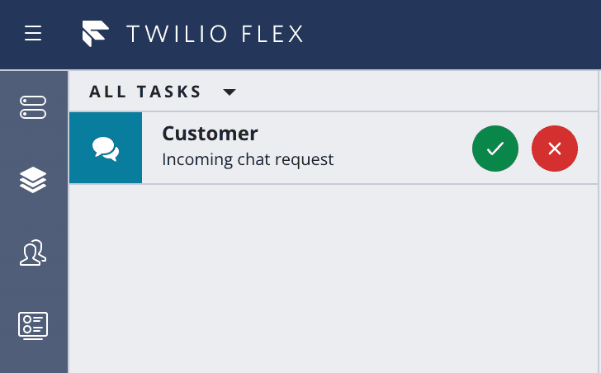Click the 'Incoming chat request' text
The image size is (601, 373).
click(248, 159)
